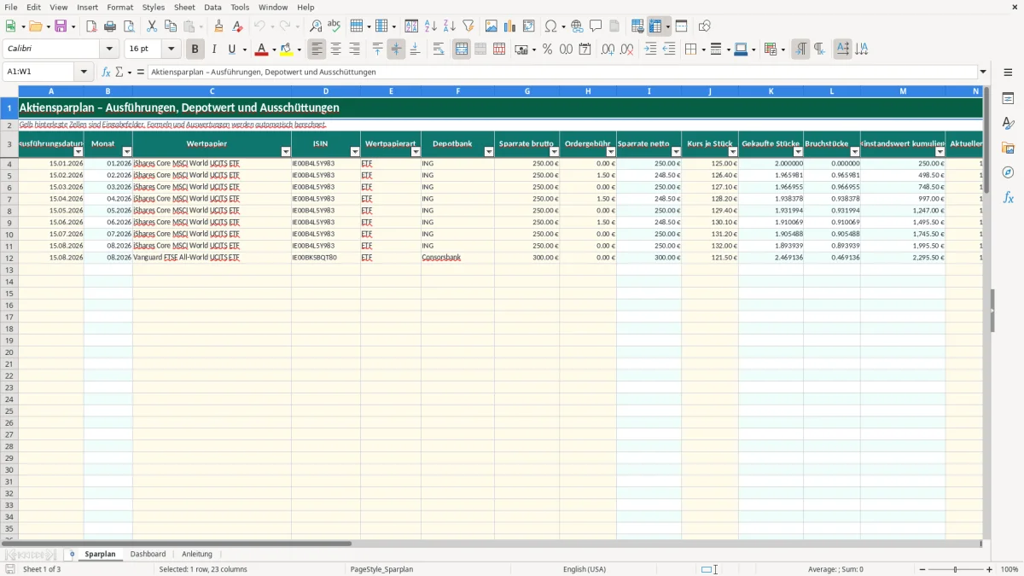
Task: Open Find & Replace
Action: [316, 26]
